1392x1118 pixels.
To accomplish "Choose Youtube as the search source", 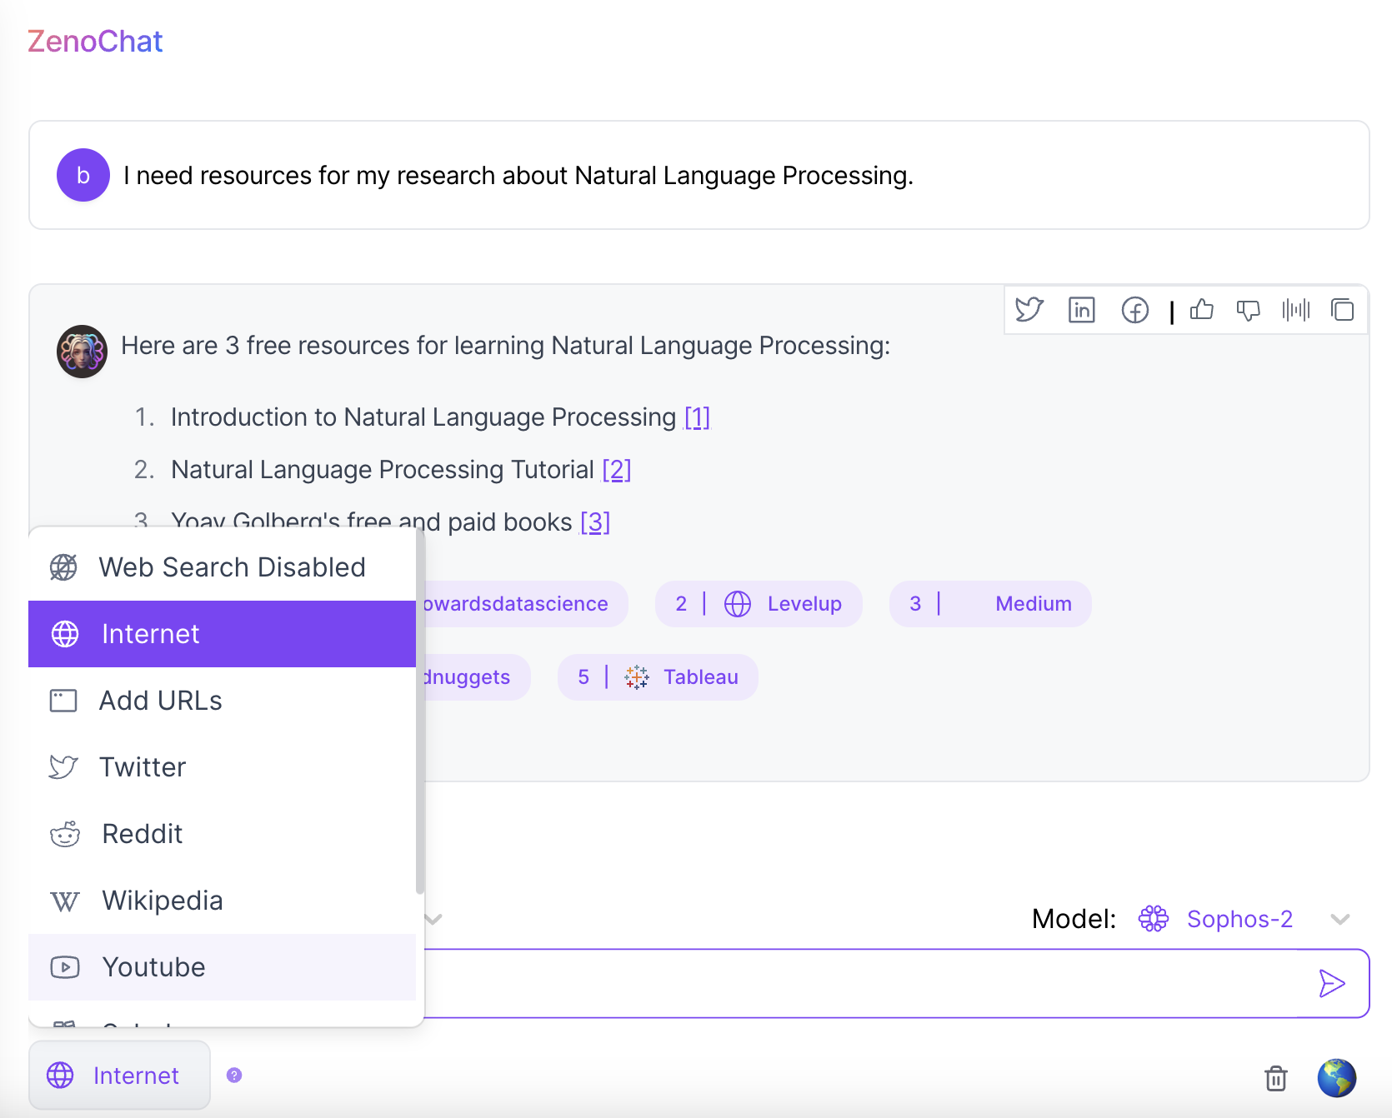I will coord(222,967).
